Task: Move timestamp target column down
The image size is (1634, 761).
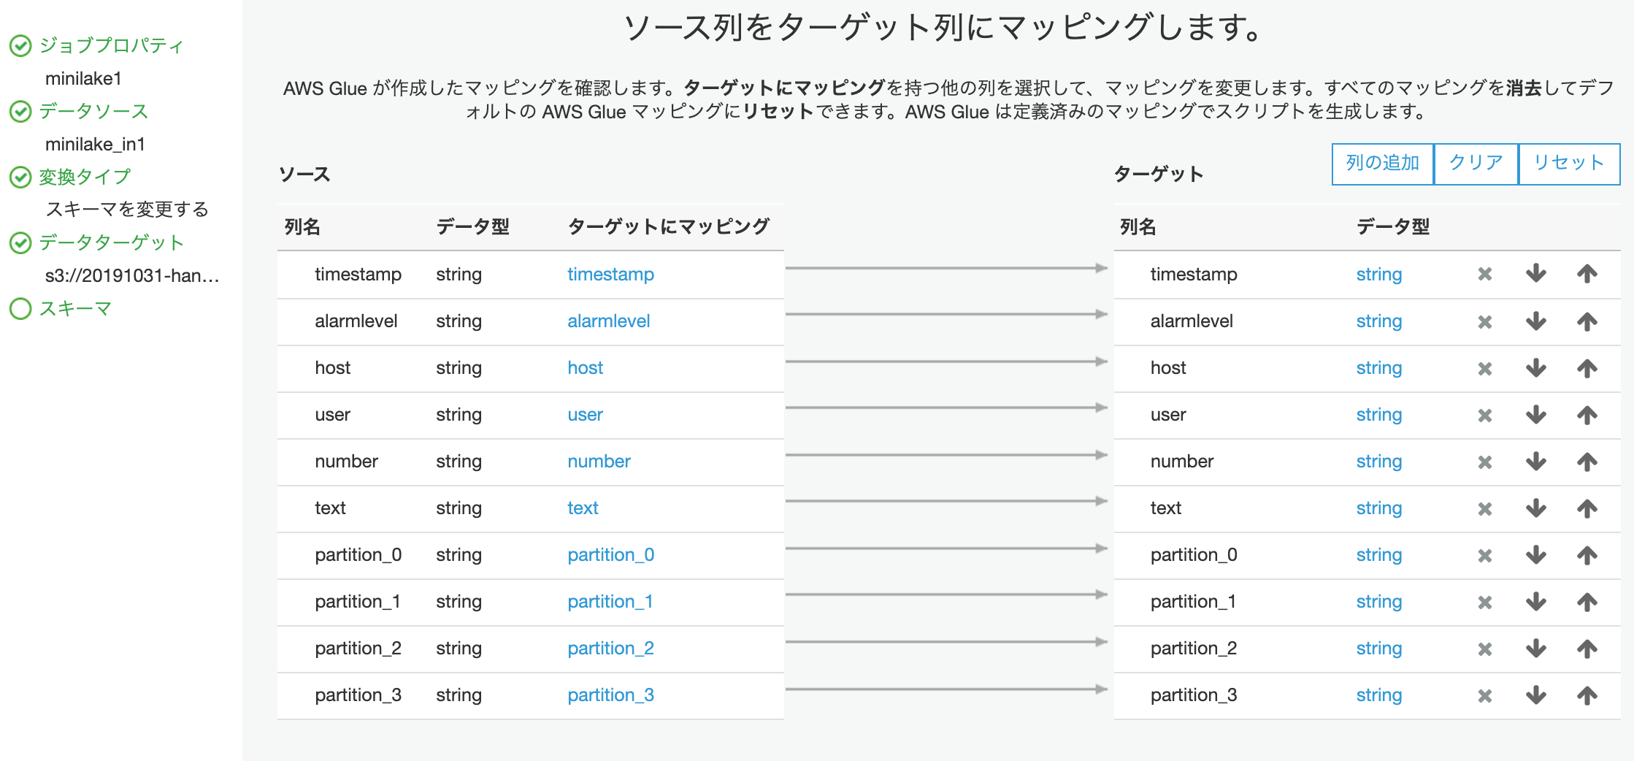Action: point(1536,274)
